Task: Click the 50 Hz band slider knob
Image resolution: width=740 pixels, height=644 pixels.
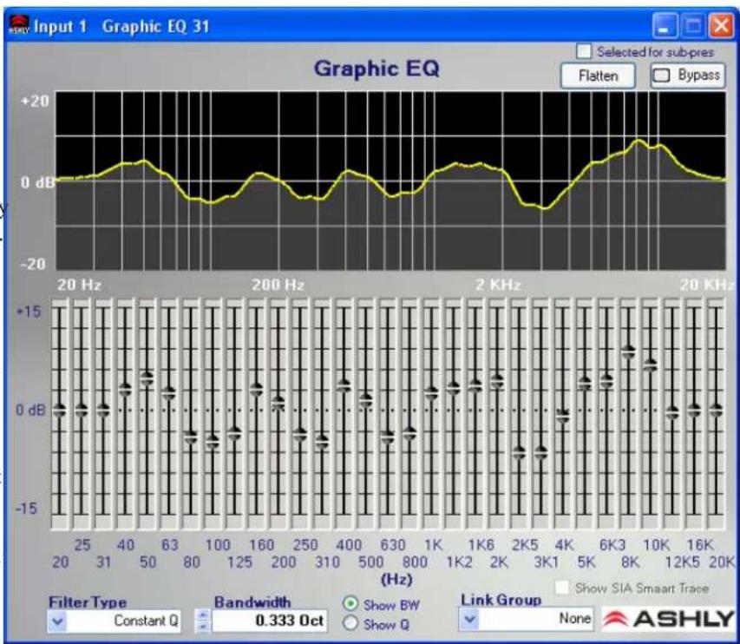Action: coord(147,378)
